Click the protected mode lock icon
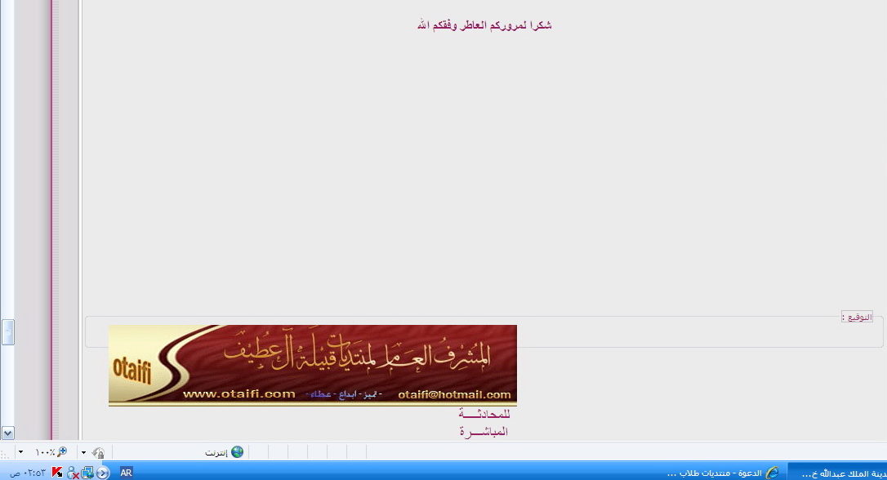The width and height of the screenshot is (887, 480). (98, 452)
